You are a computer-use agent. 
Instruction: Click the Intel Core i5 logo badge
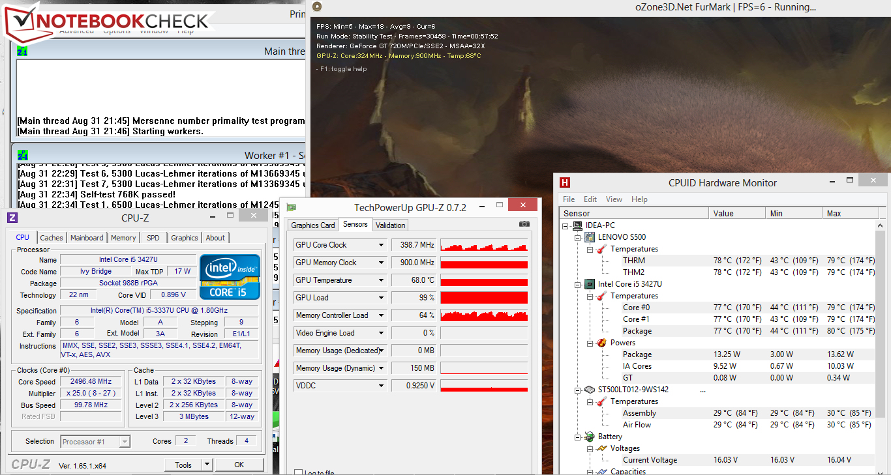pyautogui.click(x=230, y=277)
